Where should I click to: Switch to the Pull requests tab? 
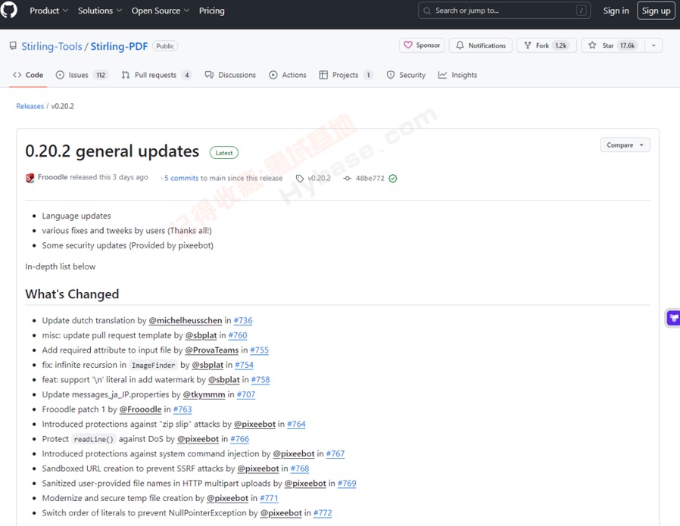(156, 75)
